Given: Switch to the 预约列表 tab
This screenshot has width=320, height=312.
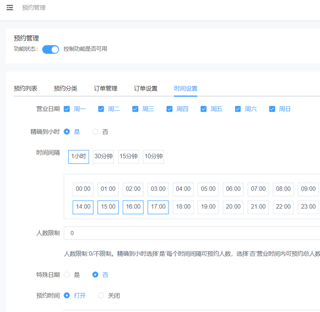Looking at the screenshot, I should pyautogui.click(x=26, y=89).
